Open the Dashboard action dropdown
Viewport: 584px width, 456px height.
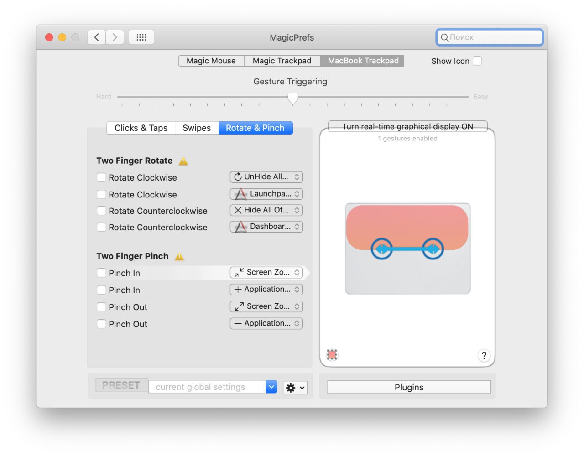(266, 227)
